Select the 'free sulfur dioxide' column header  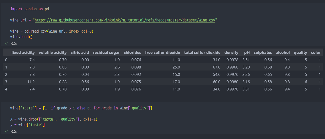pos(163,53)
